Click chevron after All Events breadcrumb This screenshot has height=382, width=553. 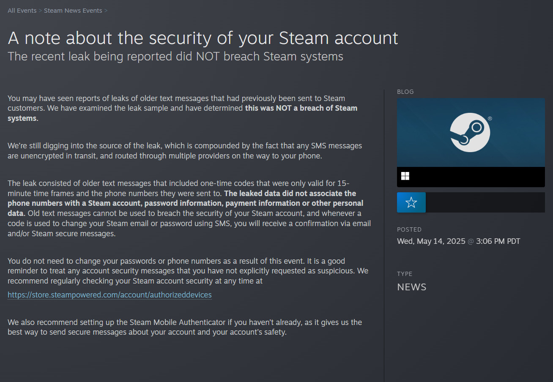click(x=40, y=11)
